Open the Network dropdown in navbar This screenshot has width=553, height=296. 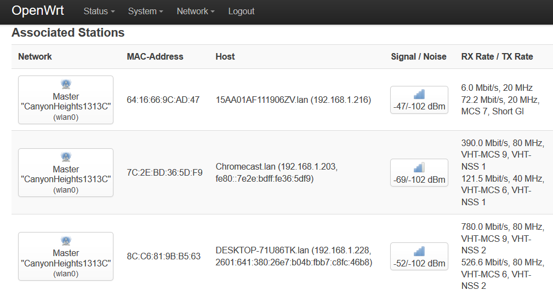click(195, 11)
